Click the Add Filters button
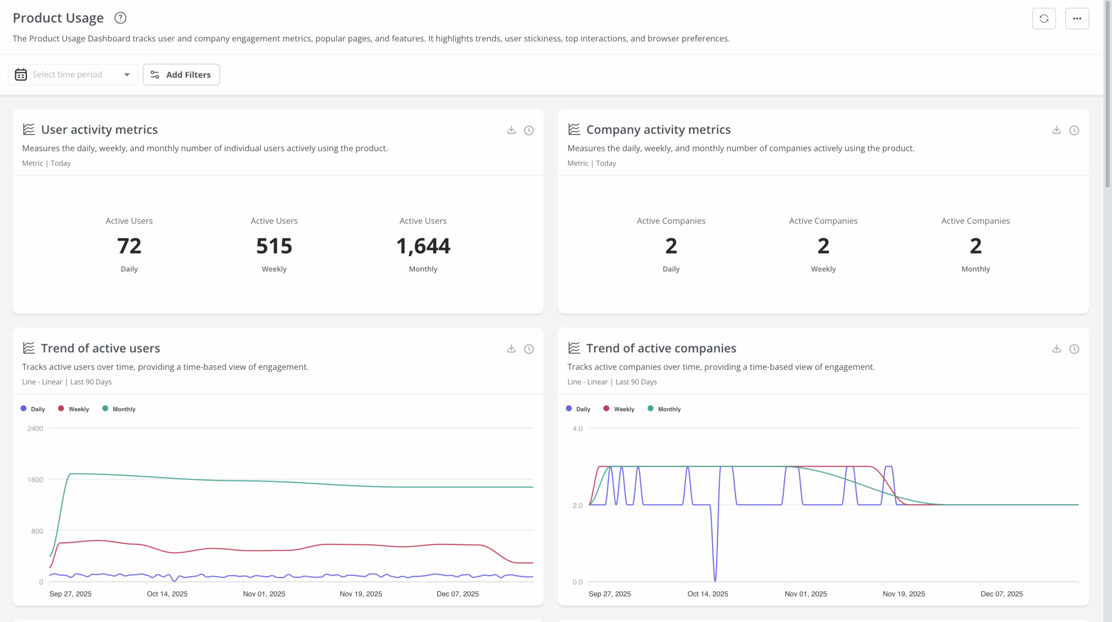The image size is (1112, 622). (181, 74)
